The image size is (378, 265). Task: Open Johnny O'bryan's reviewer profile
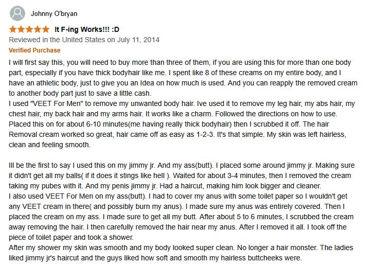click(x=54, y=14)
